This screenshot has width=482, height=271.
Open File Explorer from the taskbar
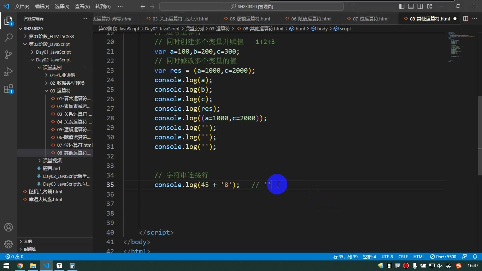[x=33, y=266]
